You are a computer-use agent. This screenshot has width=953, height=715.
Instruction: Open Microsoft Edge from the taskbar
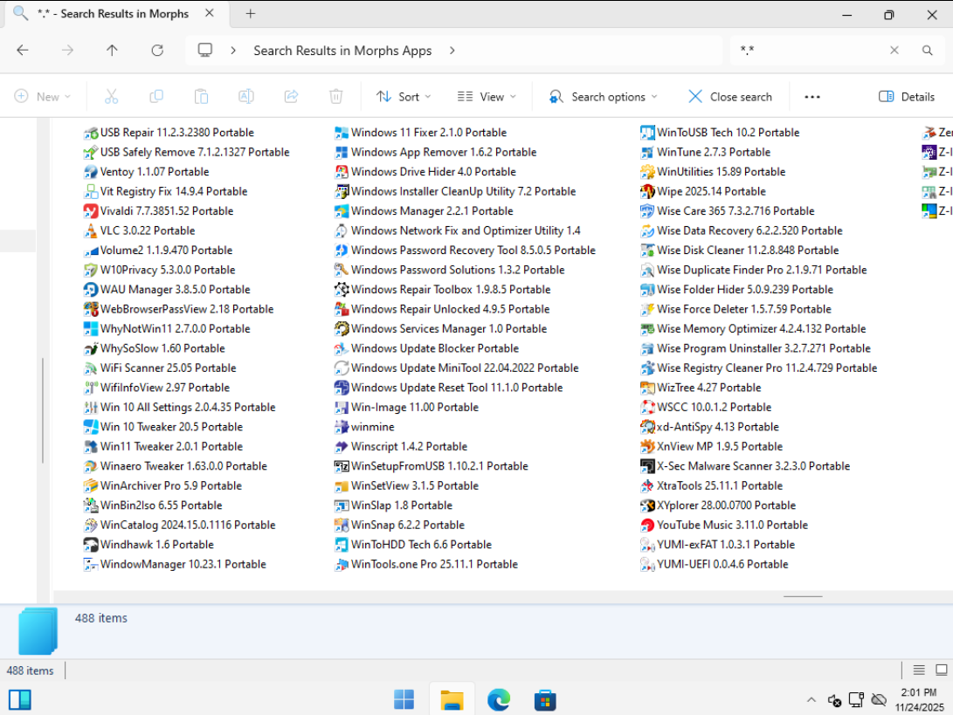pyautogui.click(x=498, y=699)
